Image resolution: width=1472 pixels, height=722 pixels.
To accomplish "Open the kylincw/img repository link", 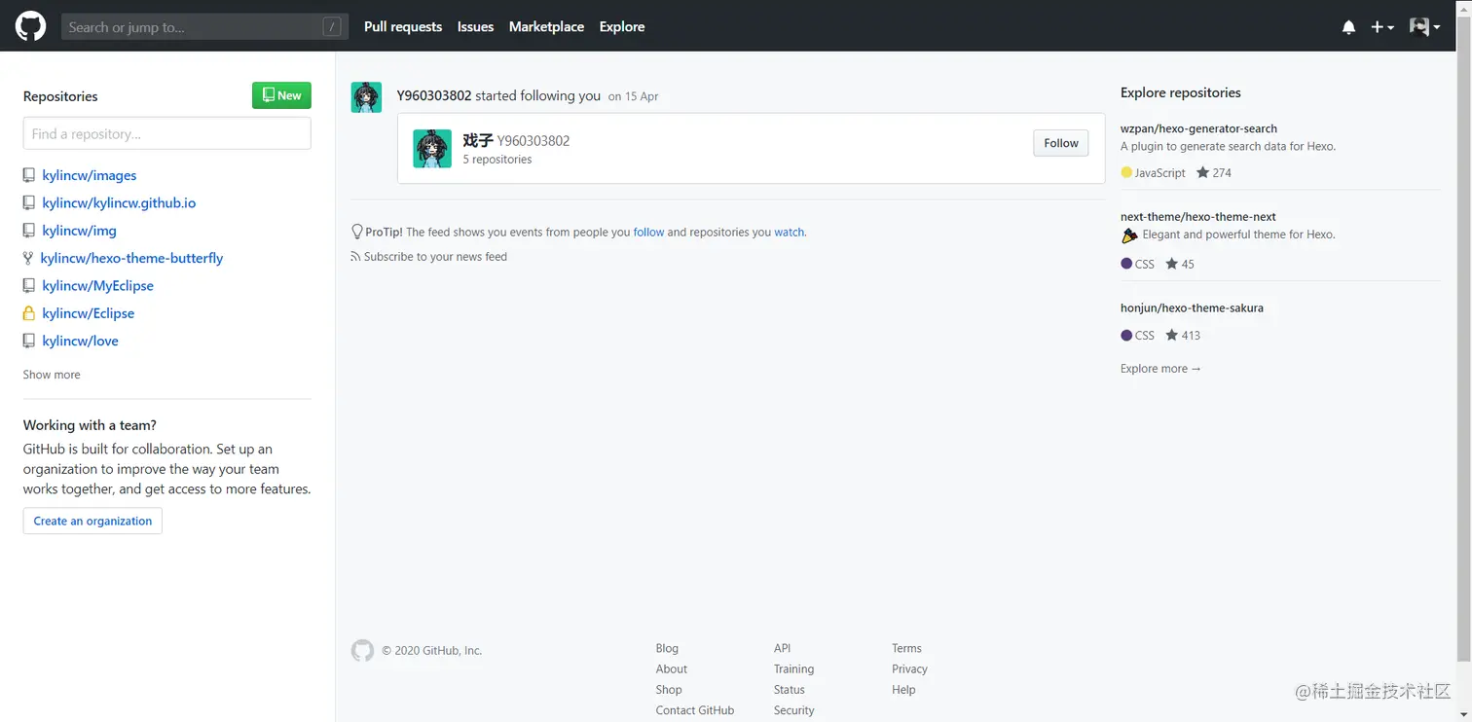I will tap(79, 231).
